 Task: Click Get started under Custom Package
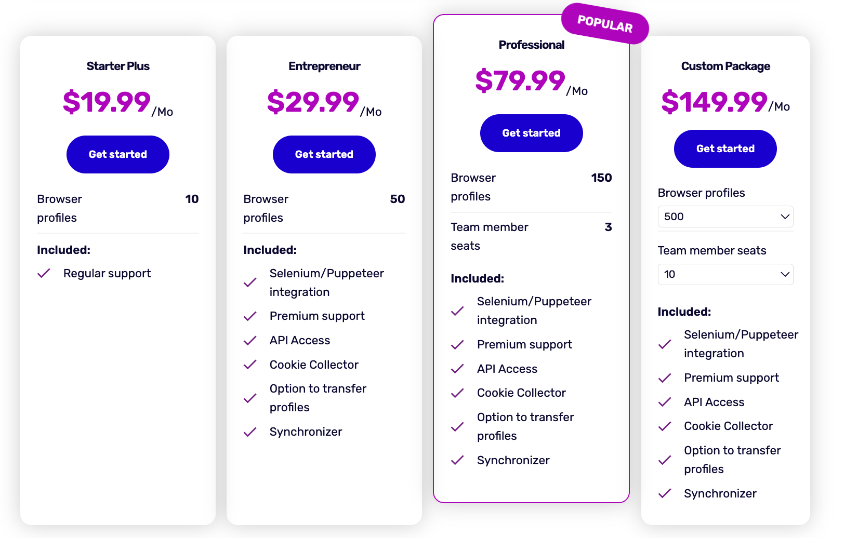[x=725, y=149]
